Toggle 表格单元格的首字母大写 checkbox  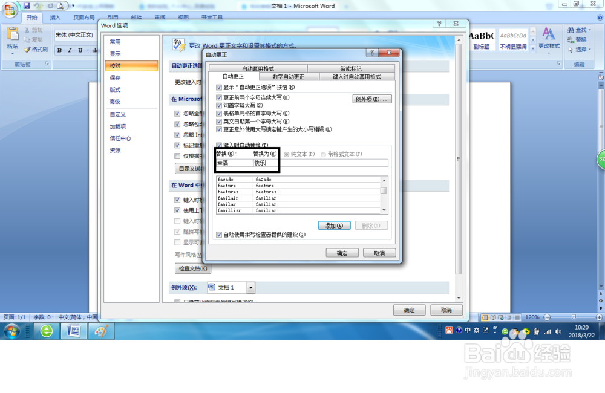tap(219, 114)
